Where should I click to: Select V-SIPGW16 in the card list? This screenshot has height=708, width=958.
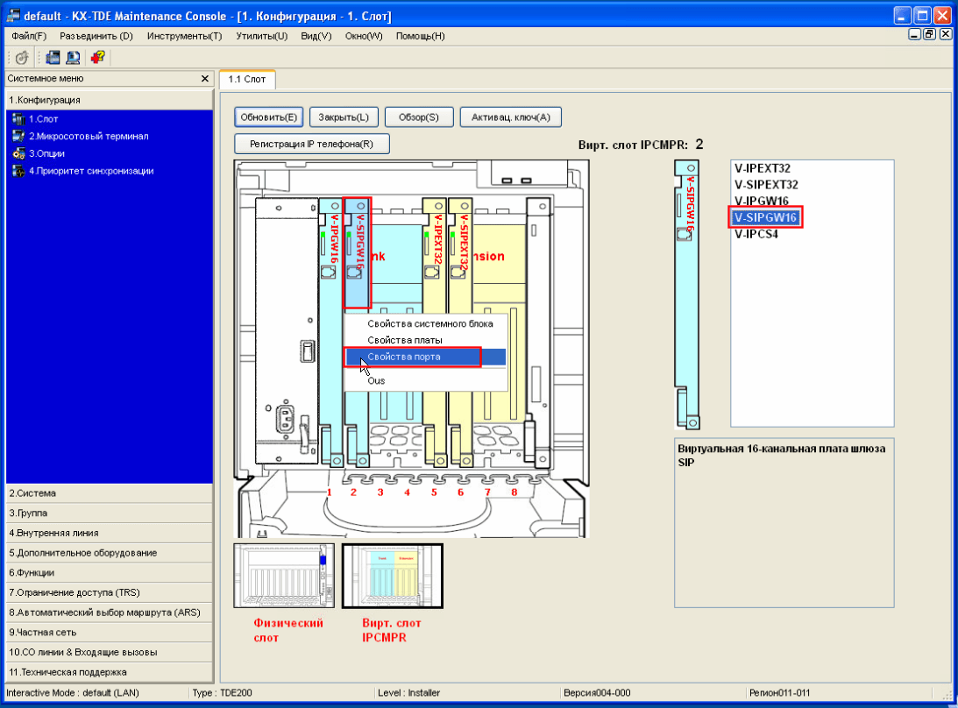coord(765,217)
